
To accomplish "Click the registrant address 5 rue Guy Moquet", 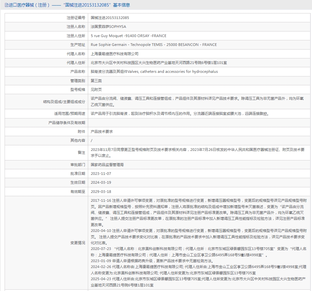I will (x=128, y=36).
